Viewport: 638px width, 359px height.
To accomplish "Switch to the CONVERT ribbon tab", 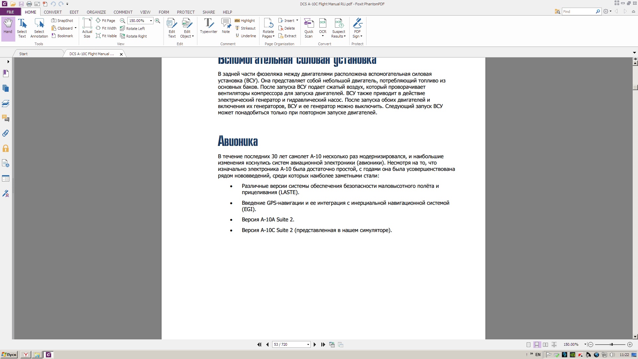I will 53,12.
